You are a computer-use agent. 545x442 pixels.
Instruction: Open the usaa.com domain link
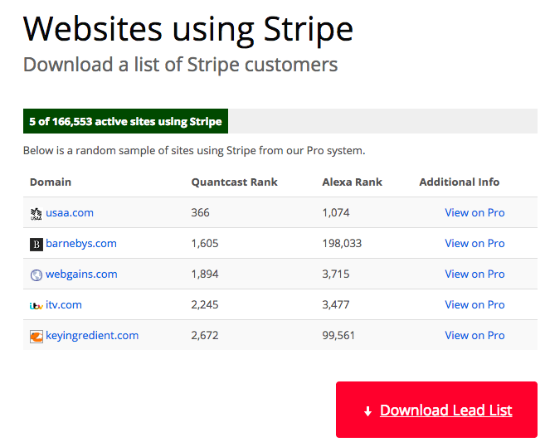pyautogui.click(x=70, y=212)
